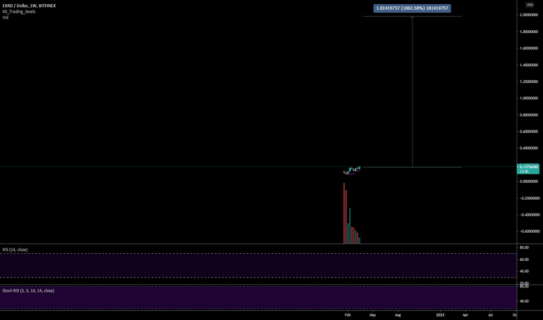Click the Apr label on time axis
The image size is (543, 320).
tap(465, 315)
